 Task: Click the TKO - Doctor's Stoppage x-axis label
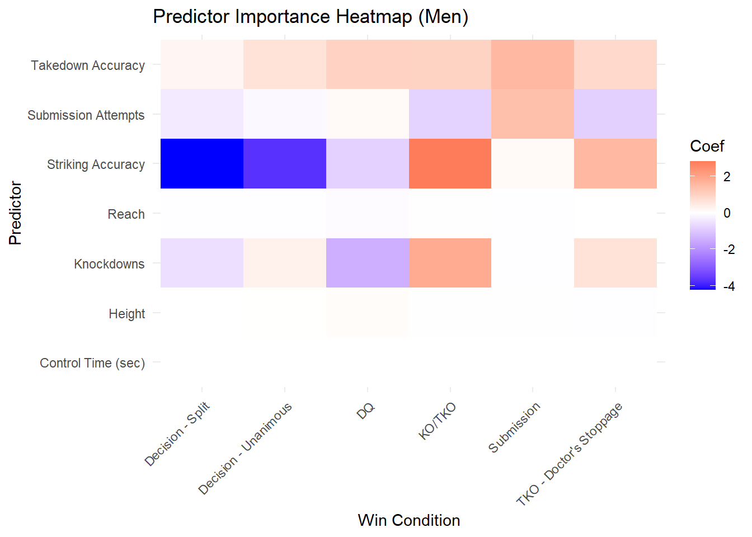coord(570,454)
